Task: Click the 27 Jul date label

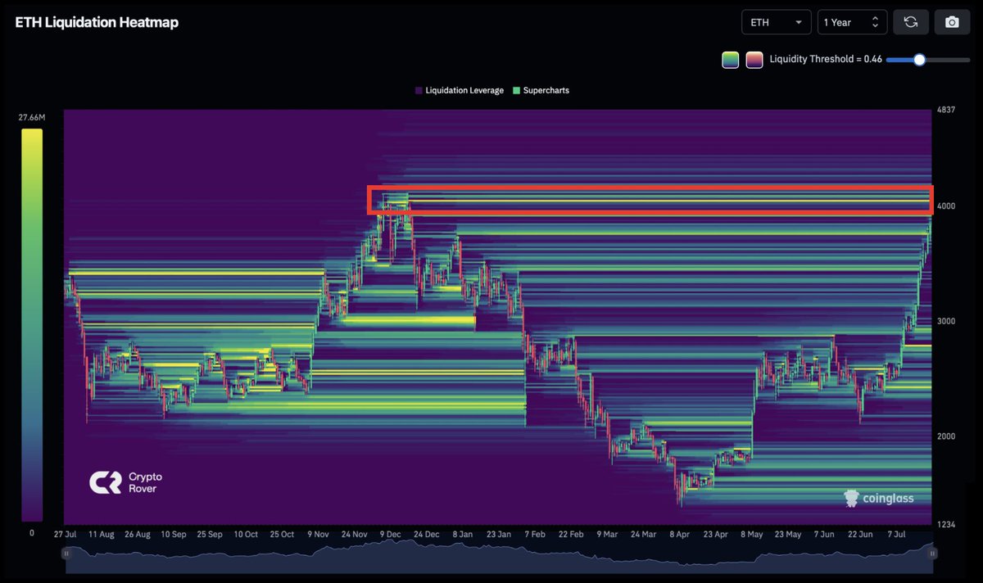Action: [x=66, y=535]
